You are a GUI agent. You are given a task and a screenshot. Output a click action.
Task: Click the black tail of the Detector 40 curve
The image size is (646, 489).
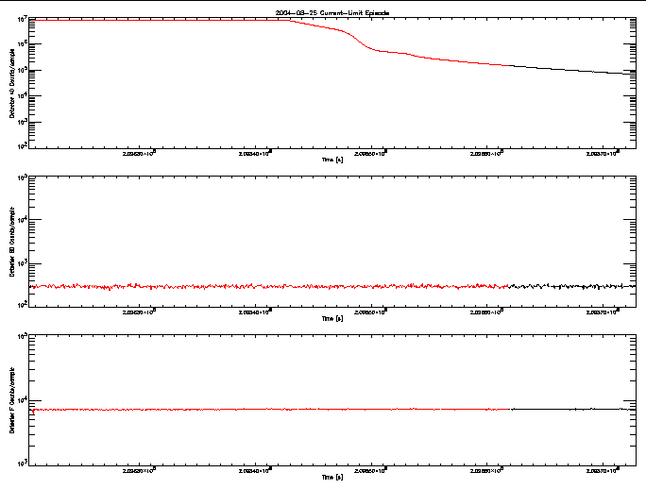pyautogui.click(x=572, y=71)
